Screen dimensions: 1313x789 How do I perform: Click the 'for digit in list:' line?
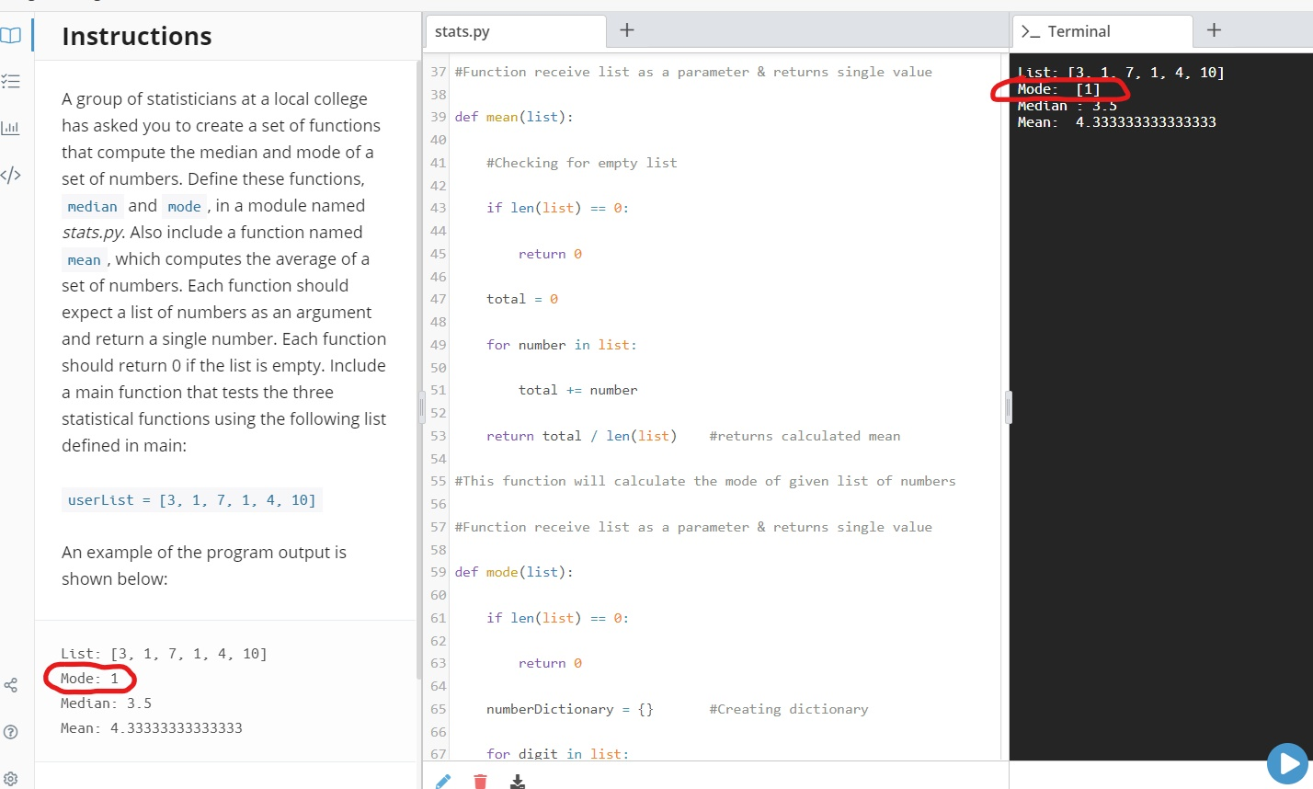tap(558, 754)
